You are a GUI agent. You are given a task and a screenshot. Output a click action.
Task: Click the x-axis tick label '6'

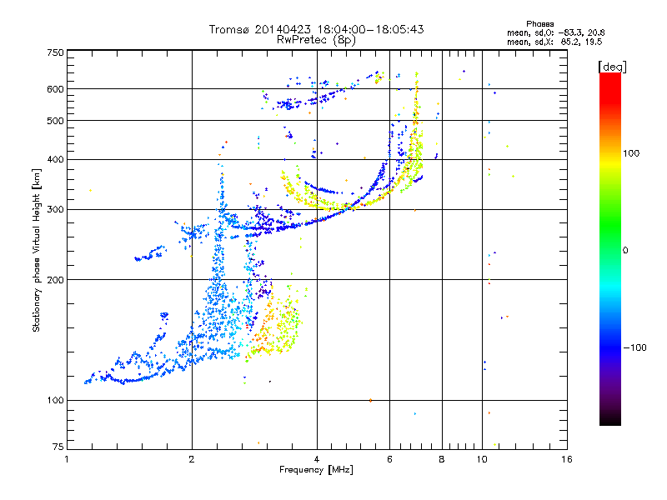tap(389, 459)
